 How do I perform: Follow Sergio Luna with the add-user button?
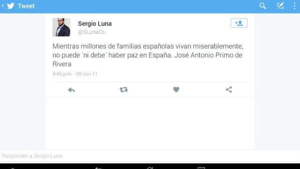239,23
